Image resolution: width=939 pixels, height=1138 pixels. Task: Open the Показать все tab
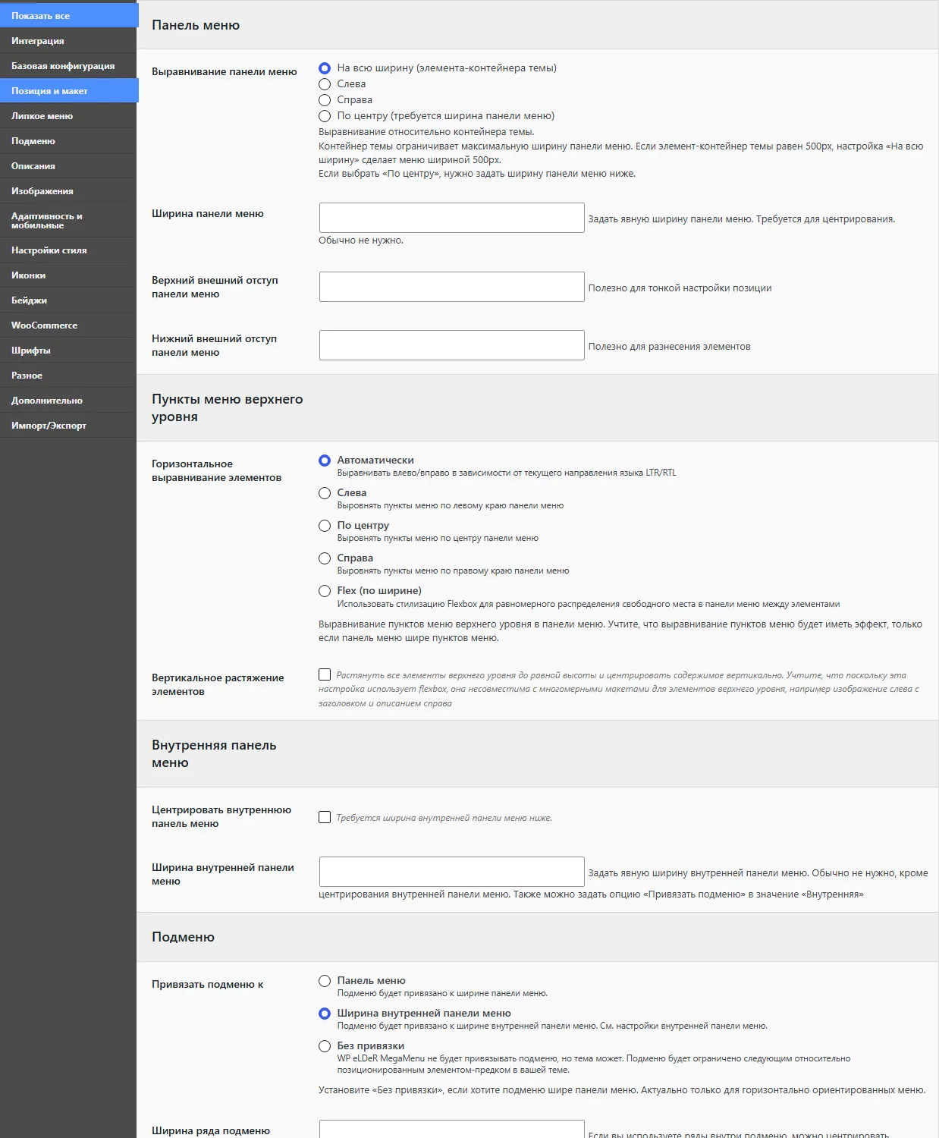tap(68, 15)
